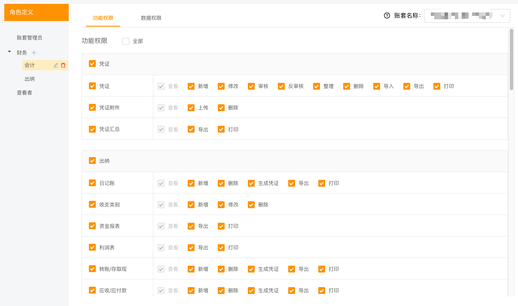Click the help question mark icon
Screen dimensions: 518x306
[x=387, y=15]
